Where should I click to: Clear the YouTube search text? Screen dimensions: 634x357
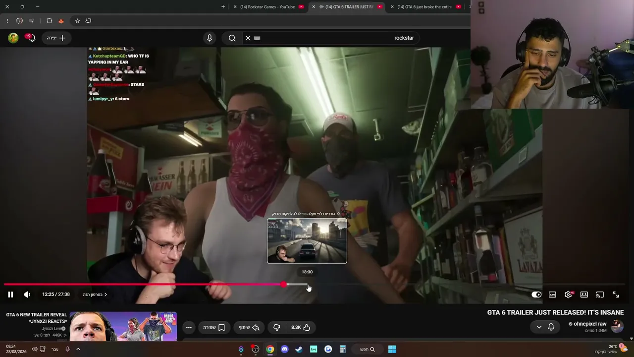(248, 38)
